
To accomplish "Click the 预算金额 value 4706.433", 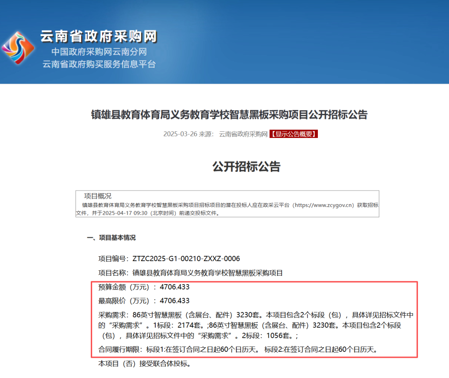I will pyautogui.click(x=175, y=287).
